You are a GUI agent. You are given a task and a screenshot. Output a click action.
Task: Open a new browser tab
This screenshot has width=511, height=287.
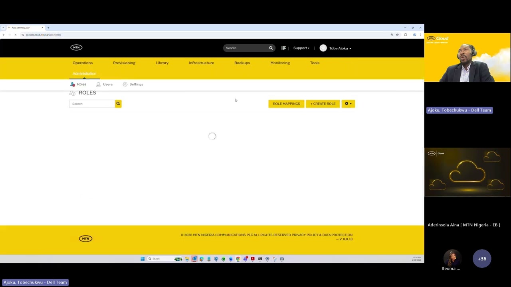[48, 28]
